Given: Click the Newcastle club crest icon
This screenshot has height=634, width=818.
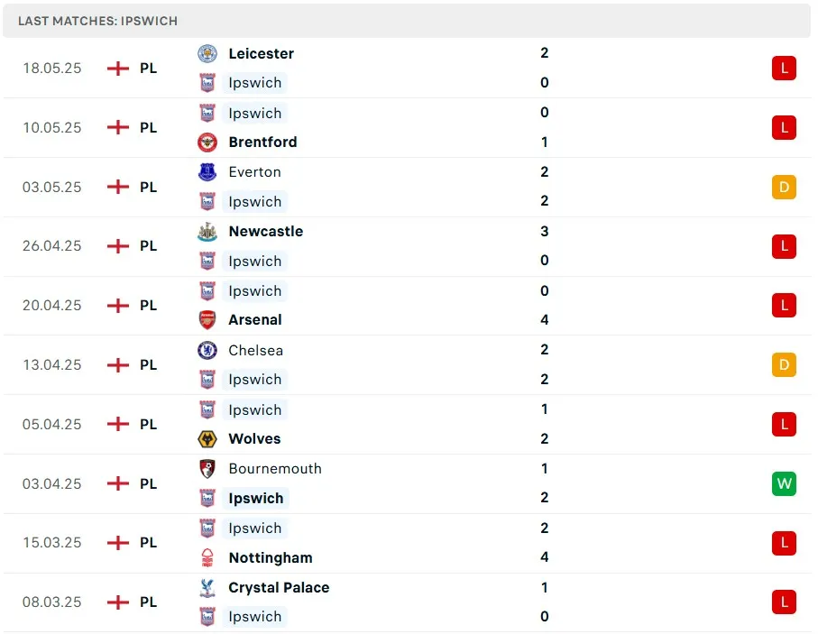Looking at the screenshot, I should click(207, 232).
